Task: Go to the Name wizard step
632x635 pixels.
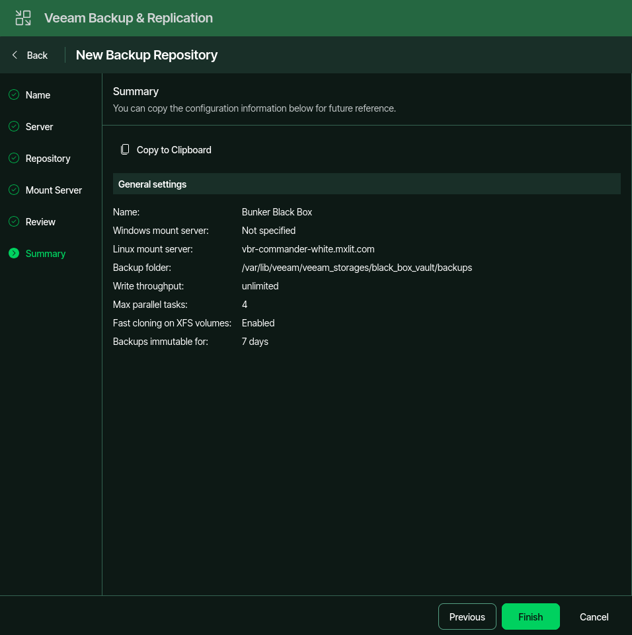Action: point(38,95)
